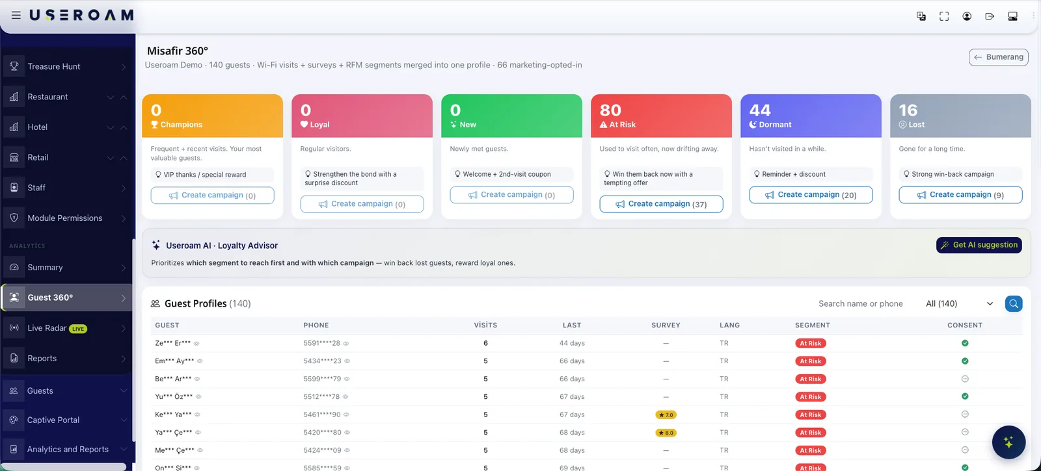Open the hamburger menu icon
1041x471 pixels.
coord(16,15)
